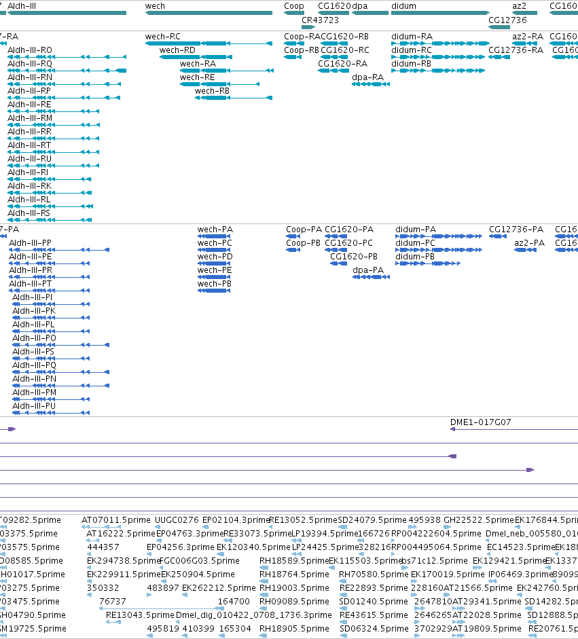Viewport: 578px width, 639px height.
Task: Select transcript wech-RB
Action: click(x=234, y=98)
